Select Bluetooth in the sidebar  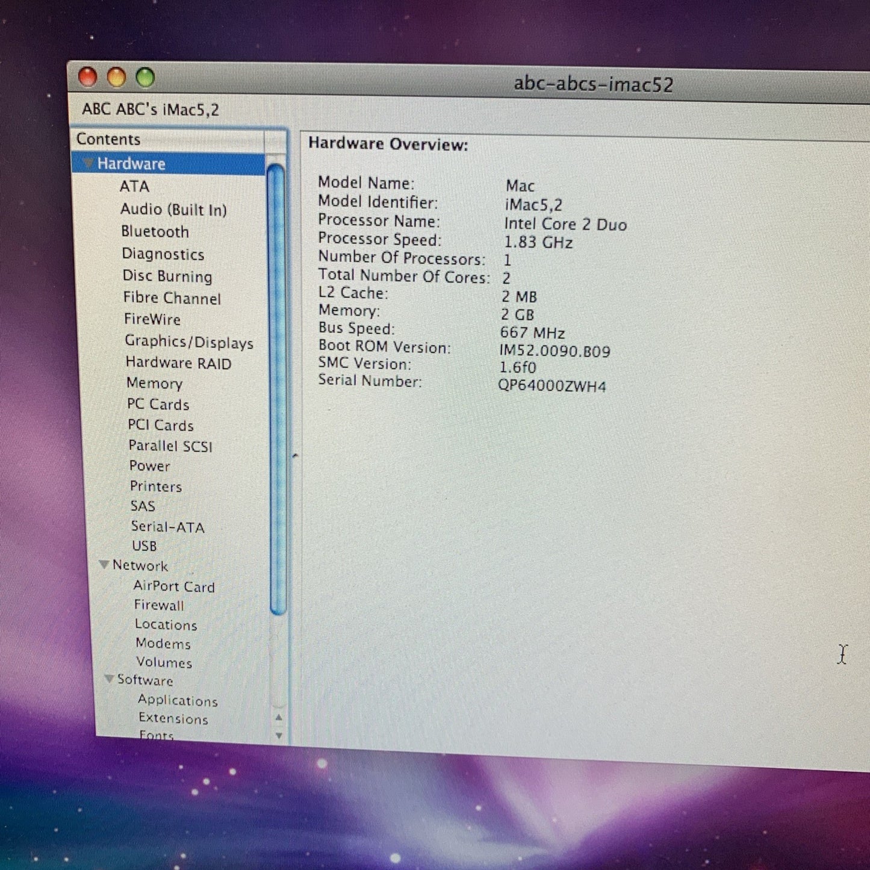155,232
